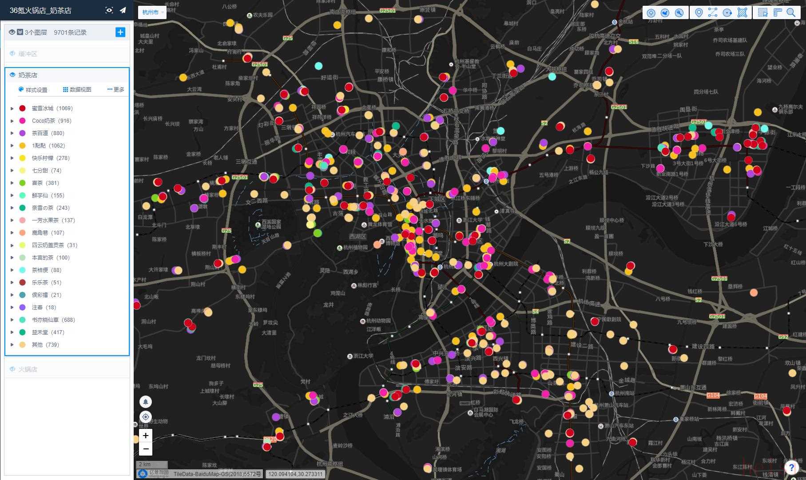806x480 pixels.
Task: Click the purple 茶百道 color swatch
Action: point(22,133)
